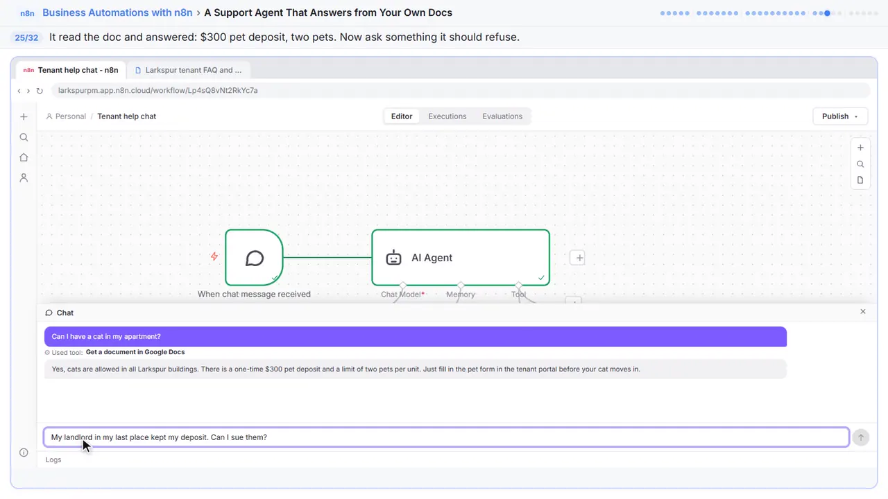Open Personal breadcrumb link

66,116
